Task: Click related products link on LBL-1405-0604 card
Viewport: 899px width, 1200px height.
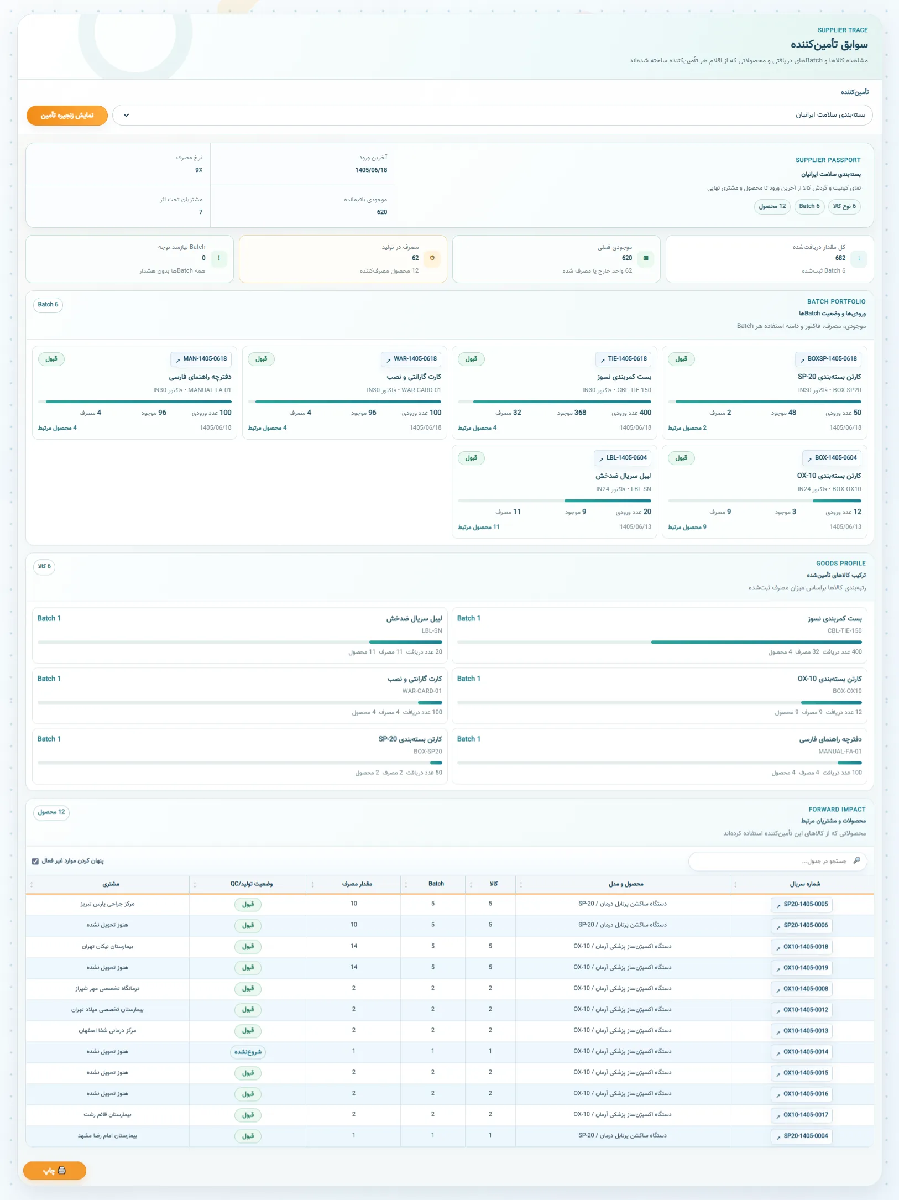Action: point(479,528)
